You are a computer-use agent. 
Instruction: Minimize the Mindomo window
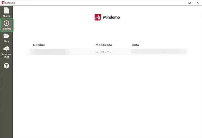pos(181,3)
